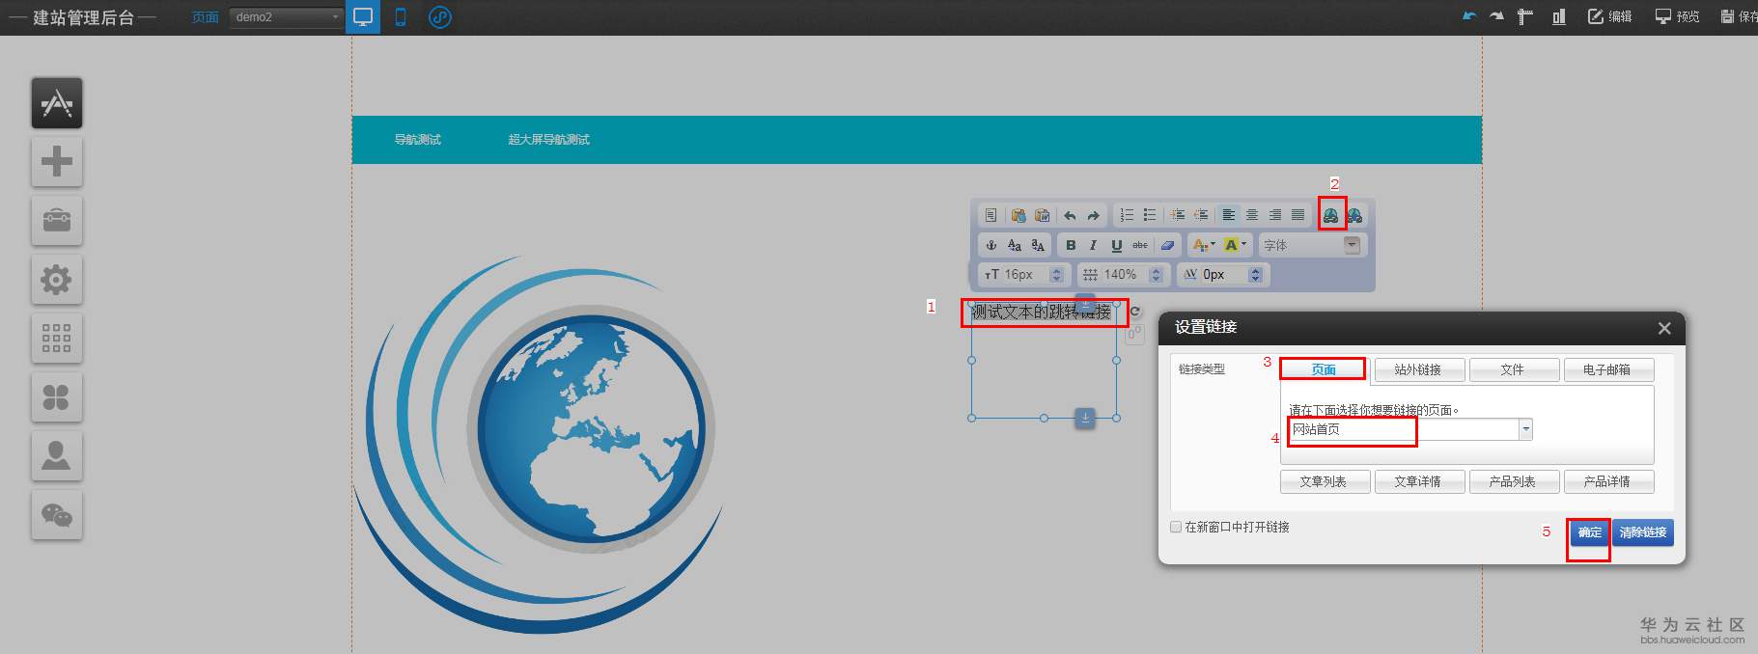Select the 文件 link type tab
Screen dimensions: 1758x654
1512,369
